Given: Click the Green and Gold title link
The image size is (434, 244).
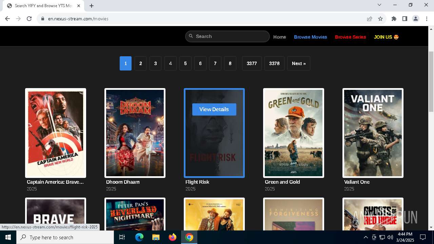Looking at the screenshot, I should (x=282, y=182).
